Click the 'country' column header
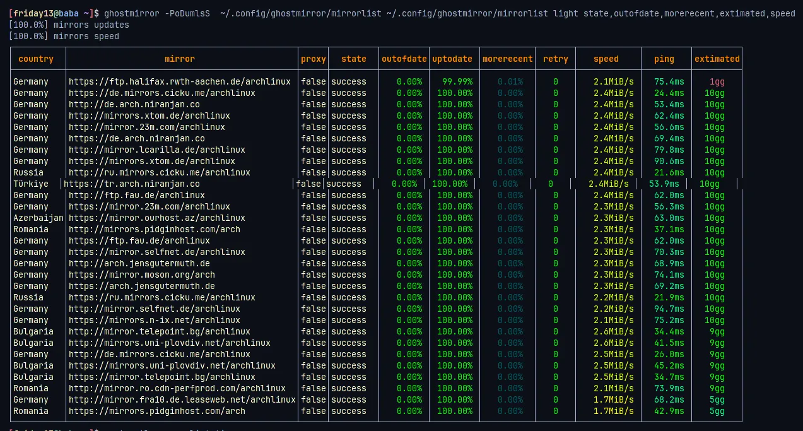This screenshot has width=803, height=431. [36, 59]
